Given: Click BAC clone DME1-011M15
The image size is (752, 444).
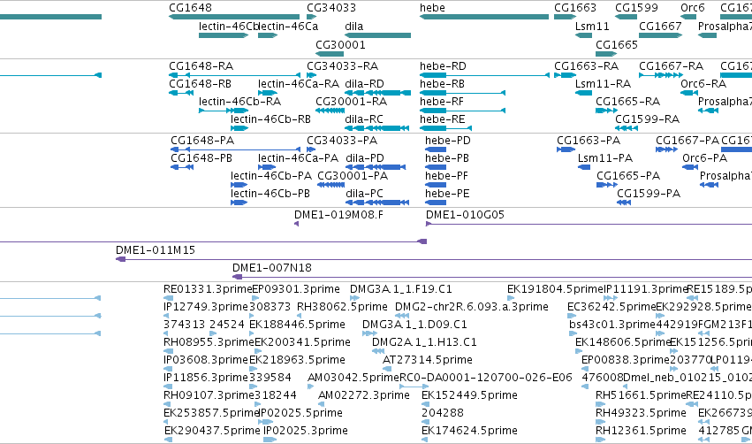Looking at the screenshot, I should (x=155, y=250).
